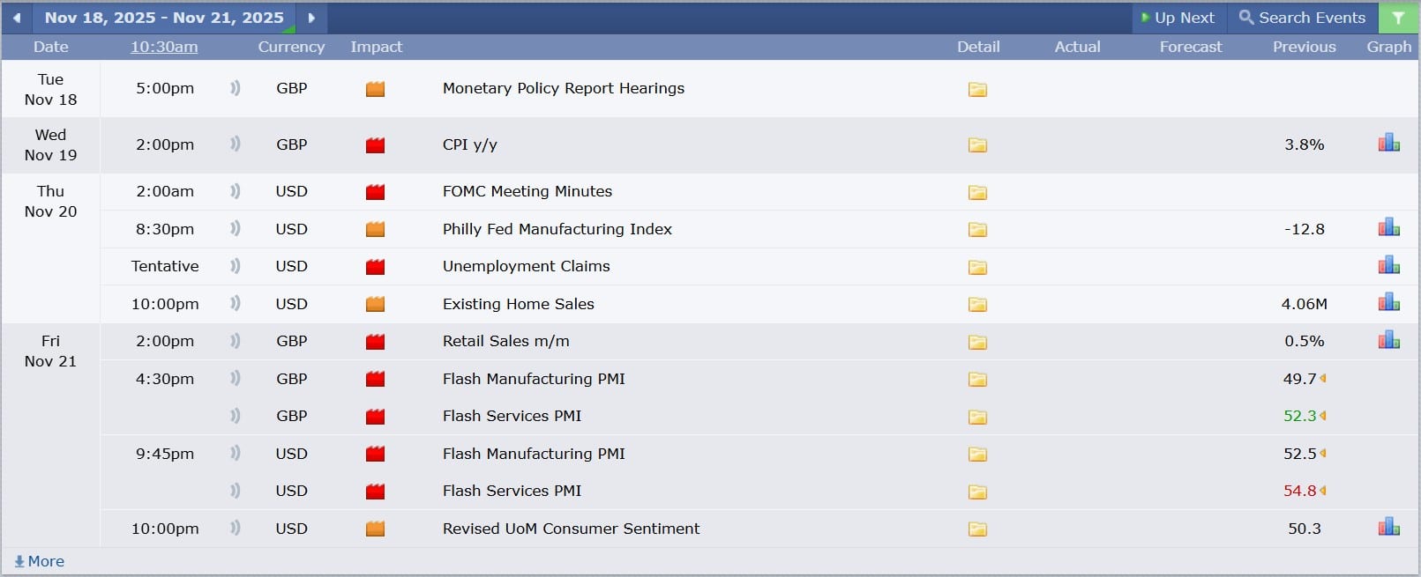The width and height of the screenshot is (1421, 577).
Task: Show graph for Retail Sales m/m
Action: click(x=1388, y=340)
